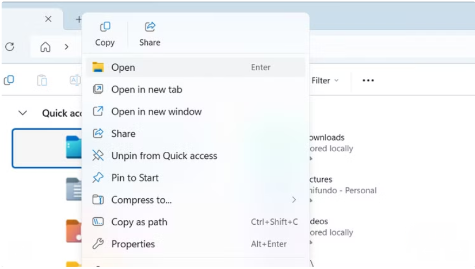This screenshot has height=269, width=475.
Task: Select the Pictures folder item
Action: 343,185
